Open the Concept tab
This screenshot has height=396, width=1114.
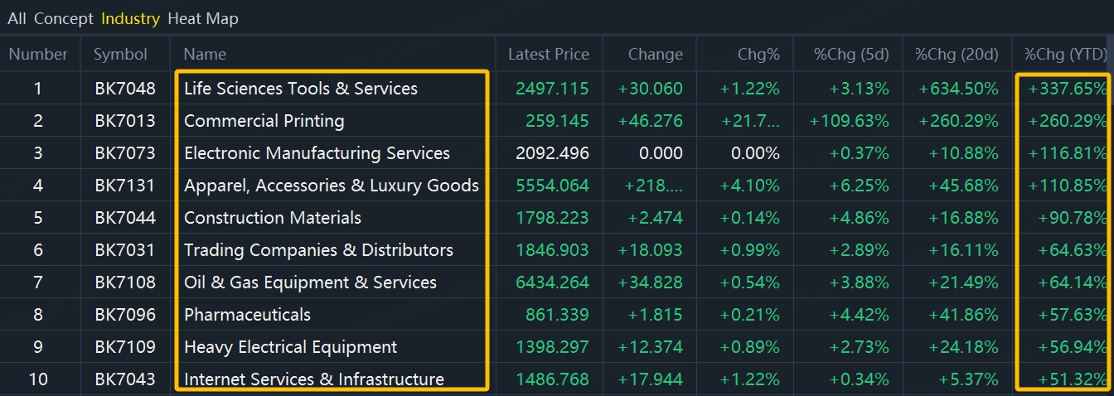pos(63,18)
